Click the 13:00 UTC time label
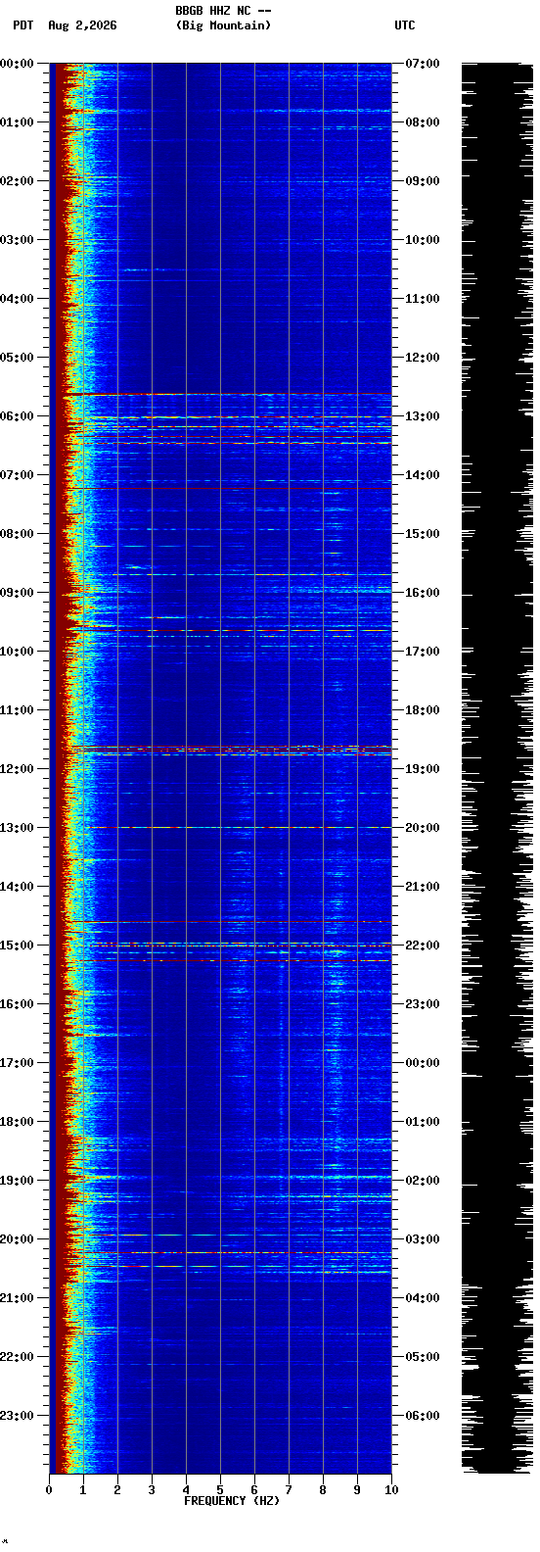The image size is (540, 1552). 423,416
